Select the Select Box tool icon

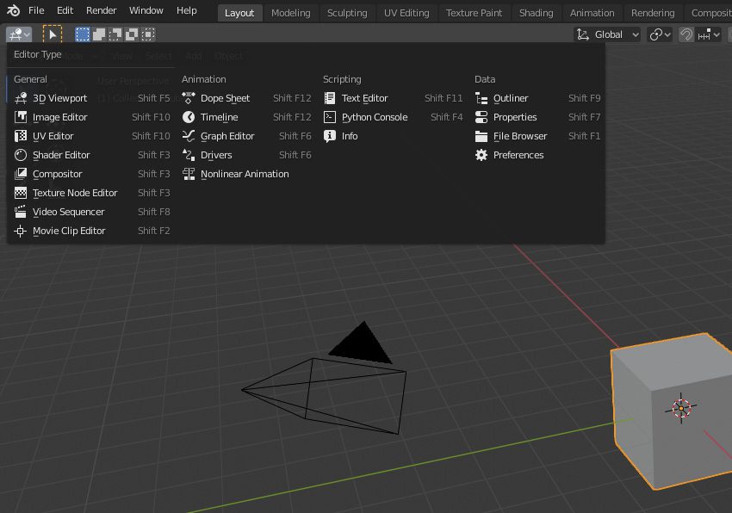(53, 34)
